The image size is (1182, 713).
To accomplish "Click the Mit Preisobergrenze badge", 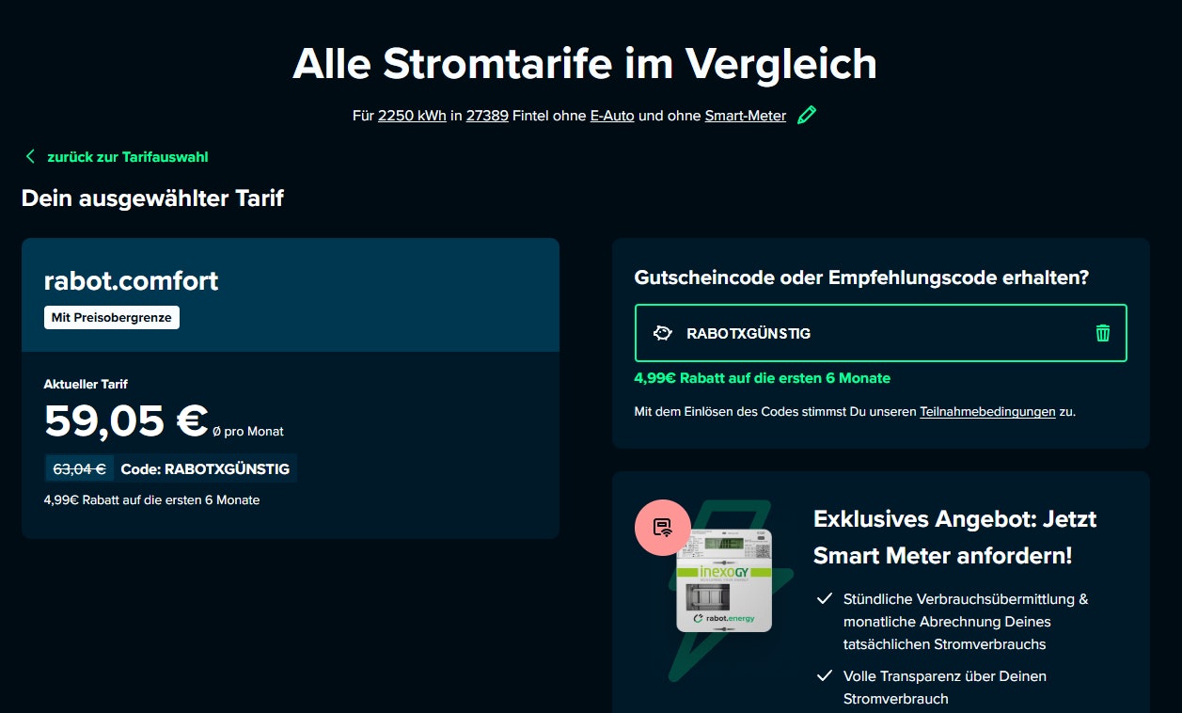I will 112,318.
